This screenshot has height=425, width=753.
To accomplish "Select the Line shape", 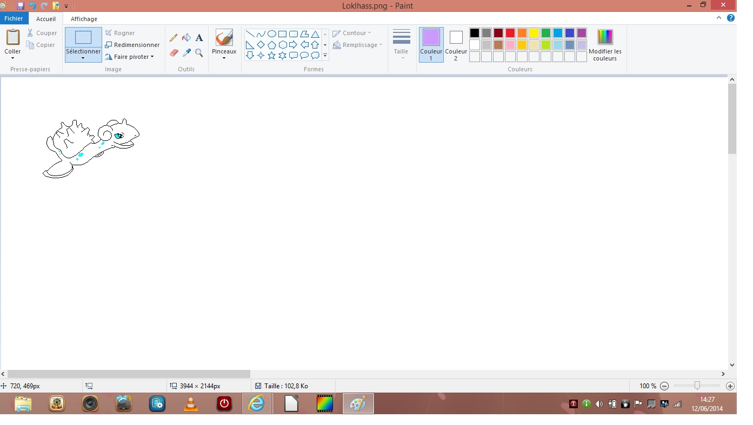I will (250, 34).
